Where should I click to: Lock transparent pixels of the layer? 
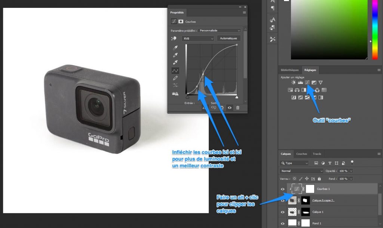click(294, 179)
